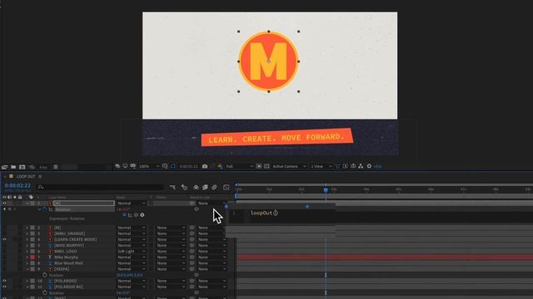Open parent None dropdown for VESPA layer

(212, 269)
